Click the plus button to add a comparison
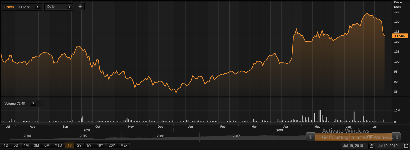 click(80, 6)
